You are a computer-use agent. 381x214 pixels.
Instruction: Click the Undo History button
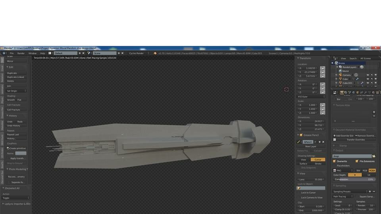(16, 126)
